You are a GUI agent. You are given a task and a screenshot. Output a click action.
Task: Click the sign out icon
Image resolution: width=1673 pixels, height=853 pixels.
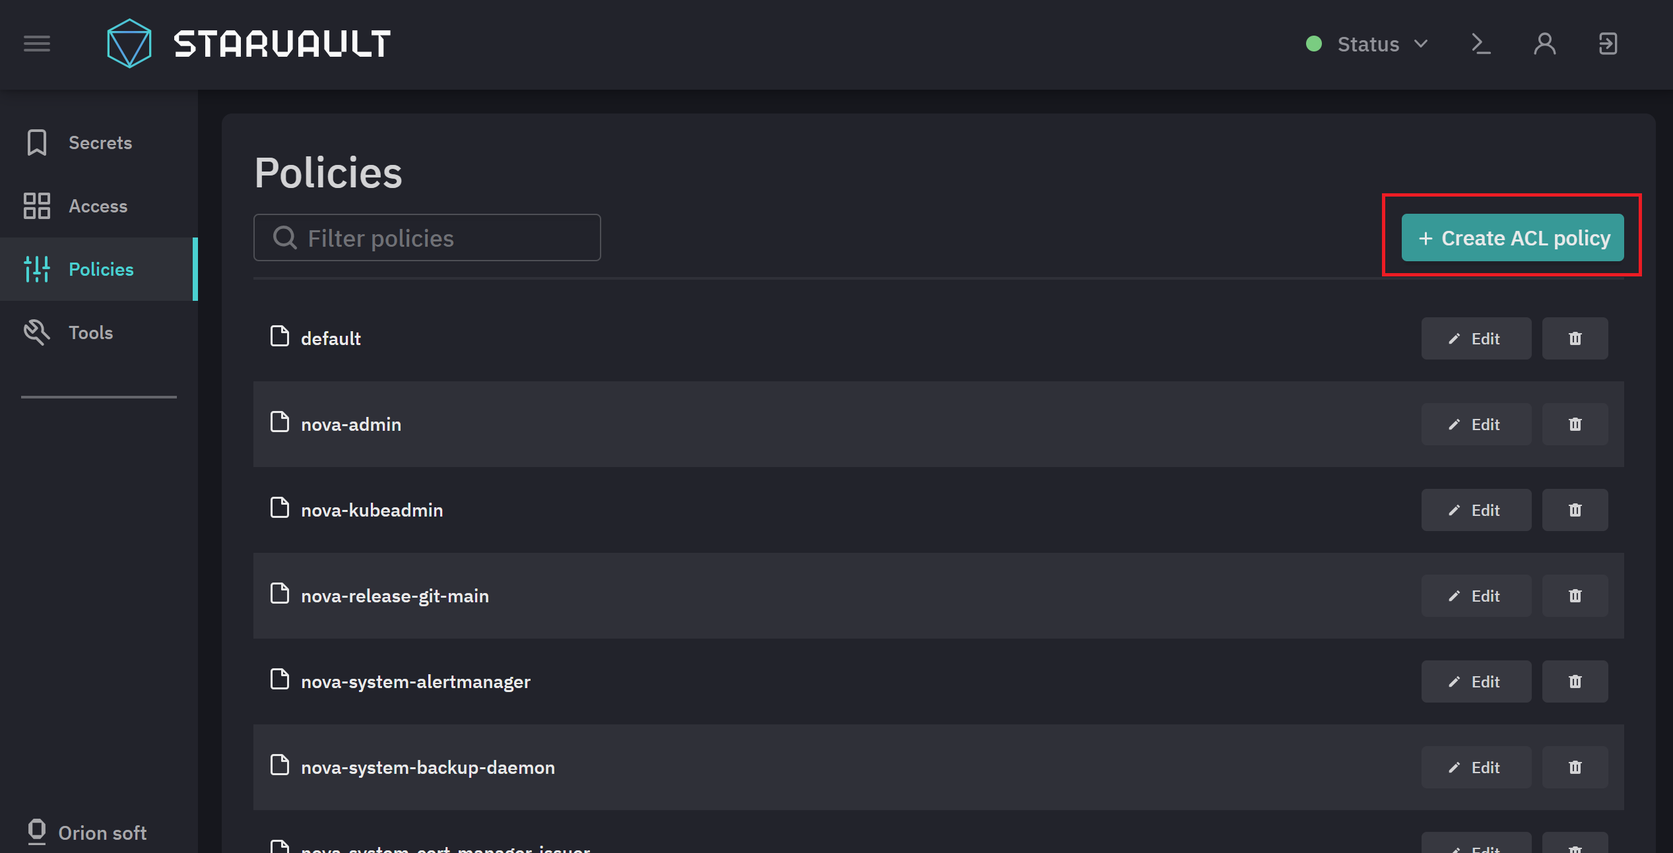(1608, 44)
